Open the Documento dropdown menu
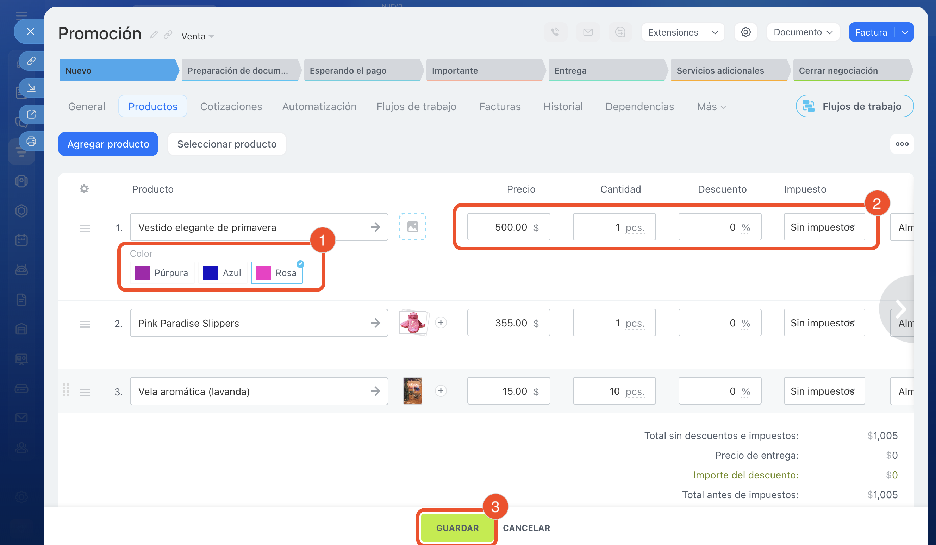The width and height of the screenshot is (936, 545). pos(803,32)
